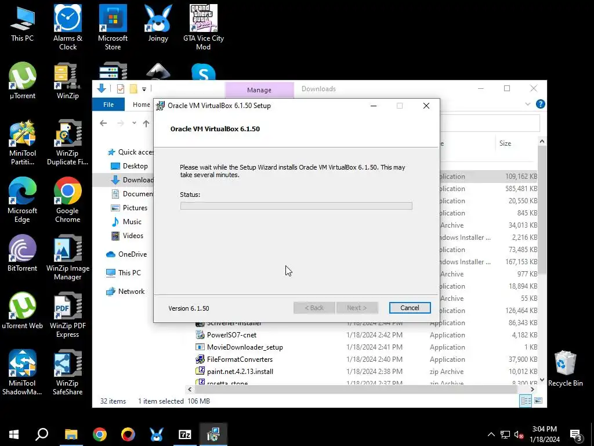Go up one folder level

pyautogui.click(x=146, y=123)
